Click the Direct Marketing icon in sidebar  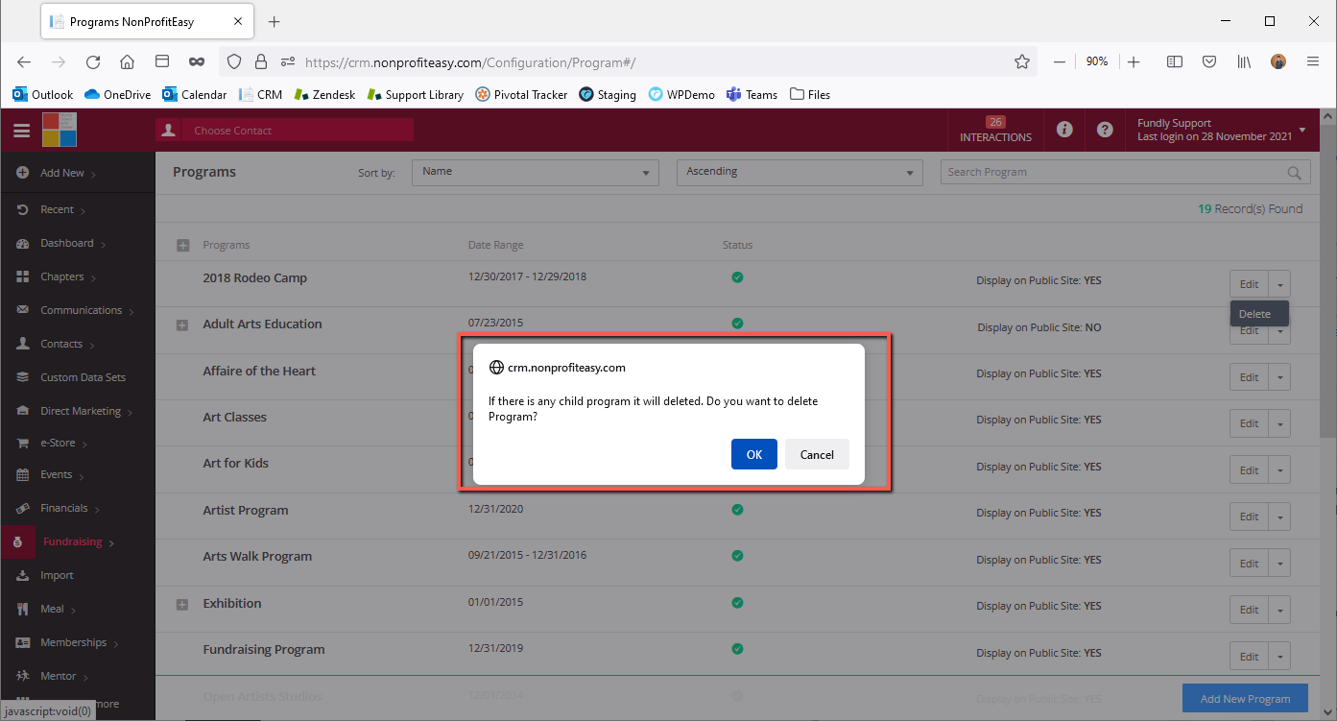click(22, 411)
